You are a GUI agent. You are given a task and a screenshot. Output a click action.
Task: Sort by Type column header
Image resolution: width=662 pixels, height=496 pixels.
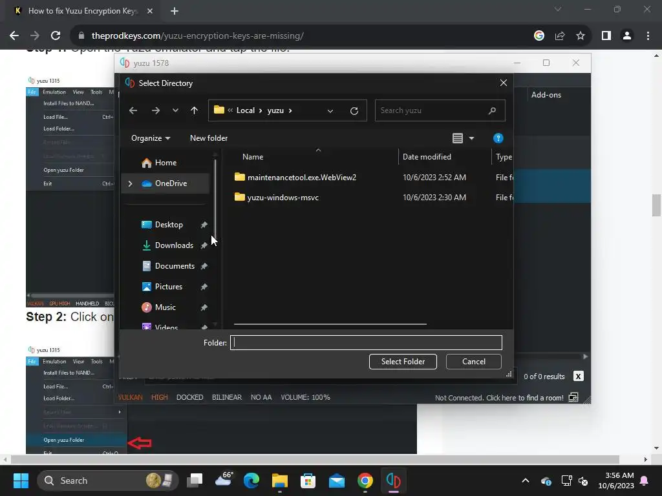(503, 157)
